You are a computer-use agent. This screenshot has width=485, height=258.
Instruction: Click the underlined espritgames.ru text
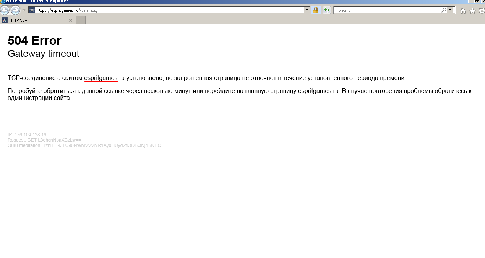pyautogui.click(x=104, y=78)
